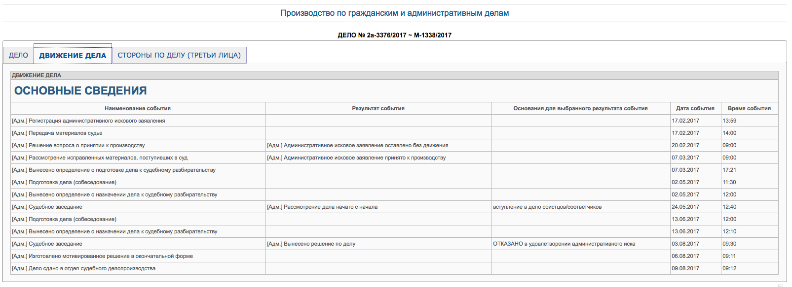The width and height of the screenshot is (792, 287).
Task: Click the reason 'вступление в дело соистцов/соответчиков'
Action: point(547,207)
